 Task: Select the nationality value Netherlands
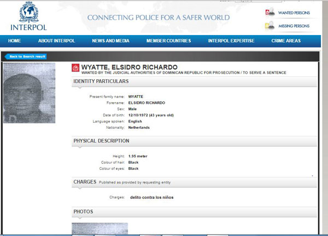coord(139,127)
